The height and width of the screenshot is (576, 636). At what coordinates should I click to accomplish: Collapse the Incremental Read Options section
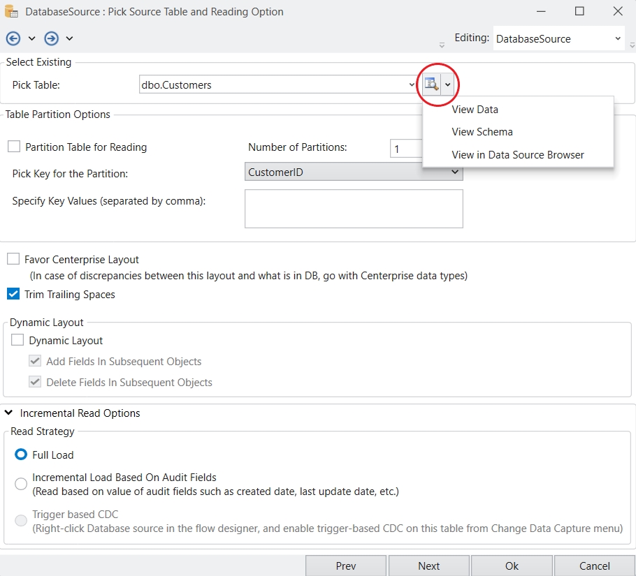(x=9, y=413)
